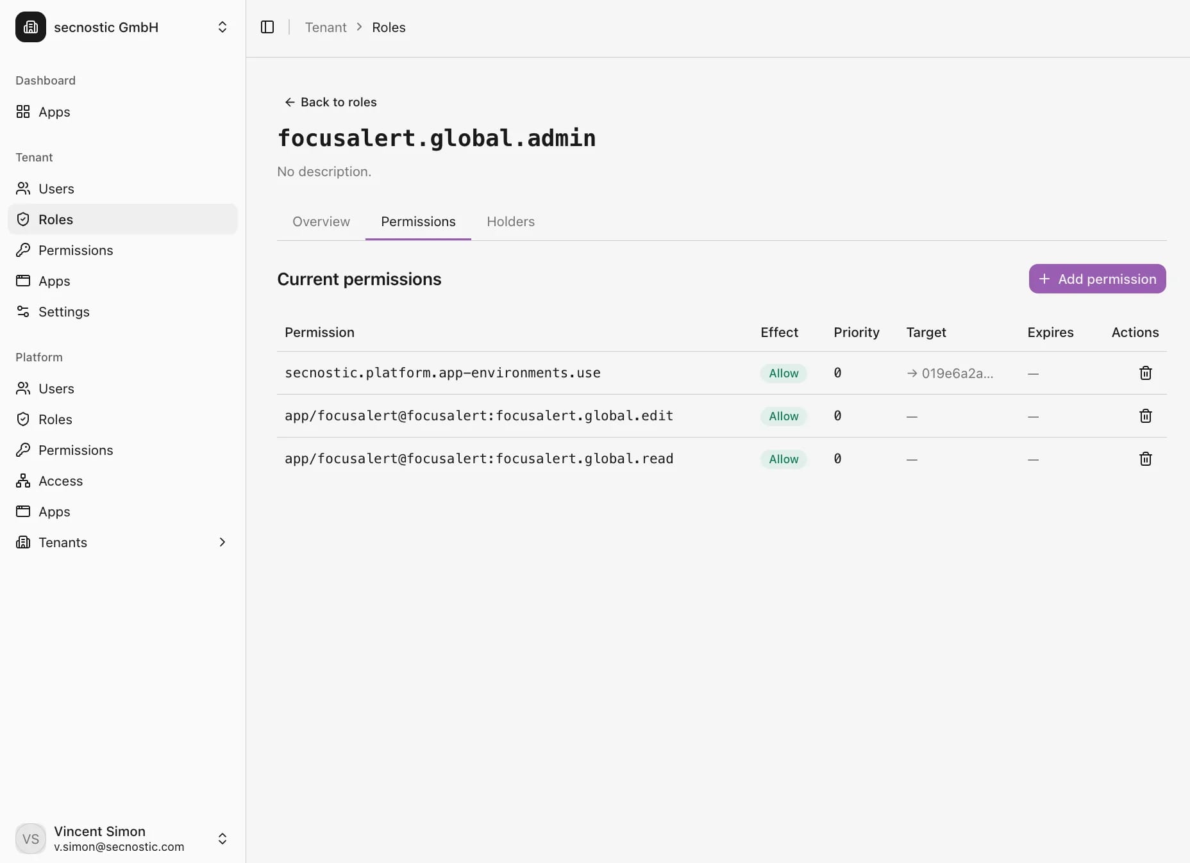Click the Platform Permissions key icon
This screenshot has height=863, width=1190.
(x=23, y=450)
